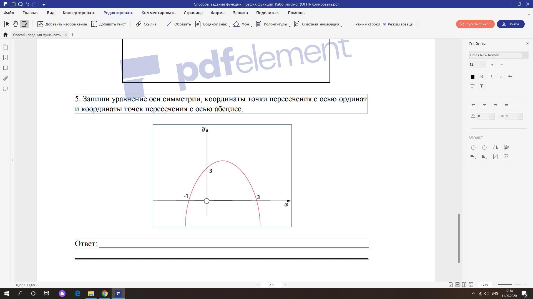Click the Sign In button
Image resolution: width=533 pixels, height=299 pixels.
(x=511, y=24)
